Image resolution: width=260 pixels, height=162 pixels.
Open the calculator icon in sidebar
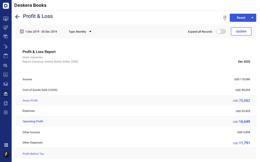coord(6,103)
